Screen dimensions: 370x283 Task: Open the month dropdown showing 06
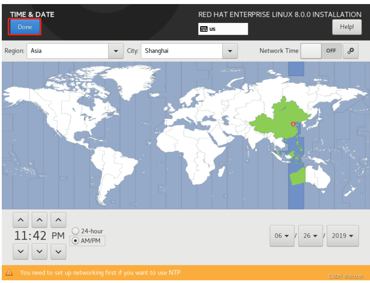(282, 236)
